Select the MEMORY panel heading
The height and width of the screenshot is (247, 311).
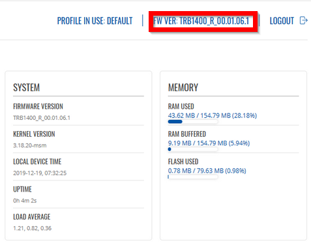pos(183,87)
